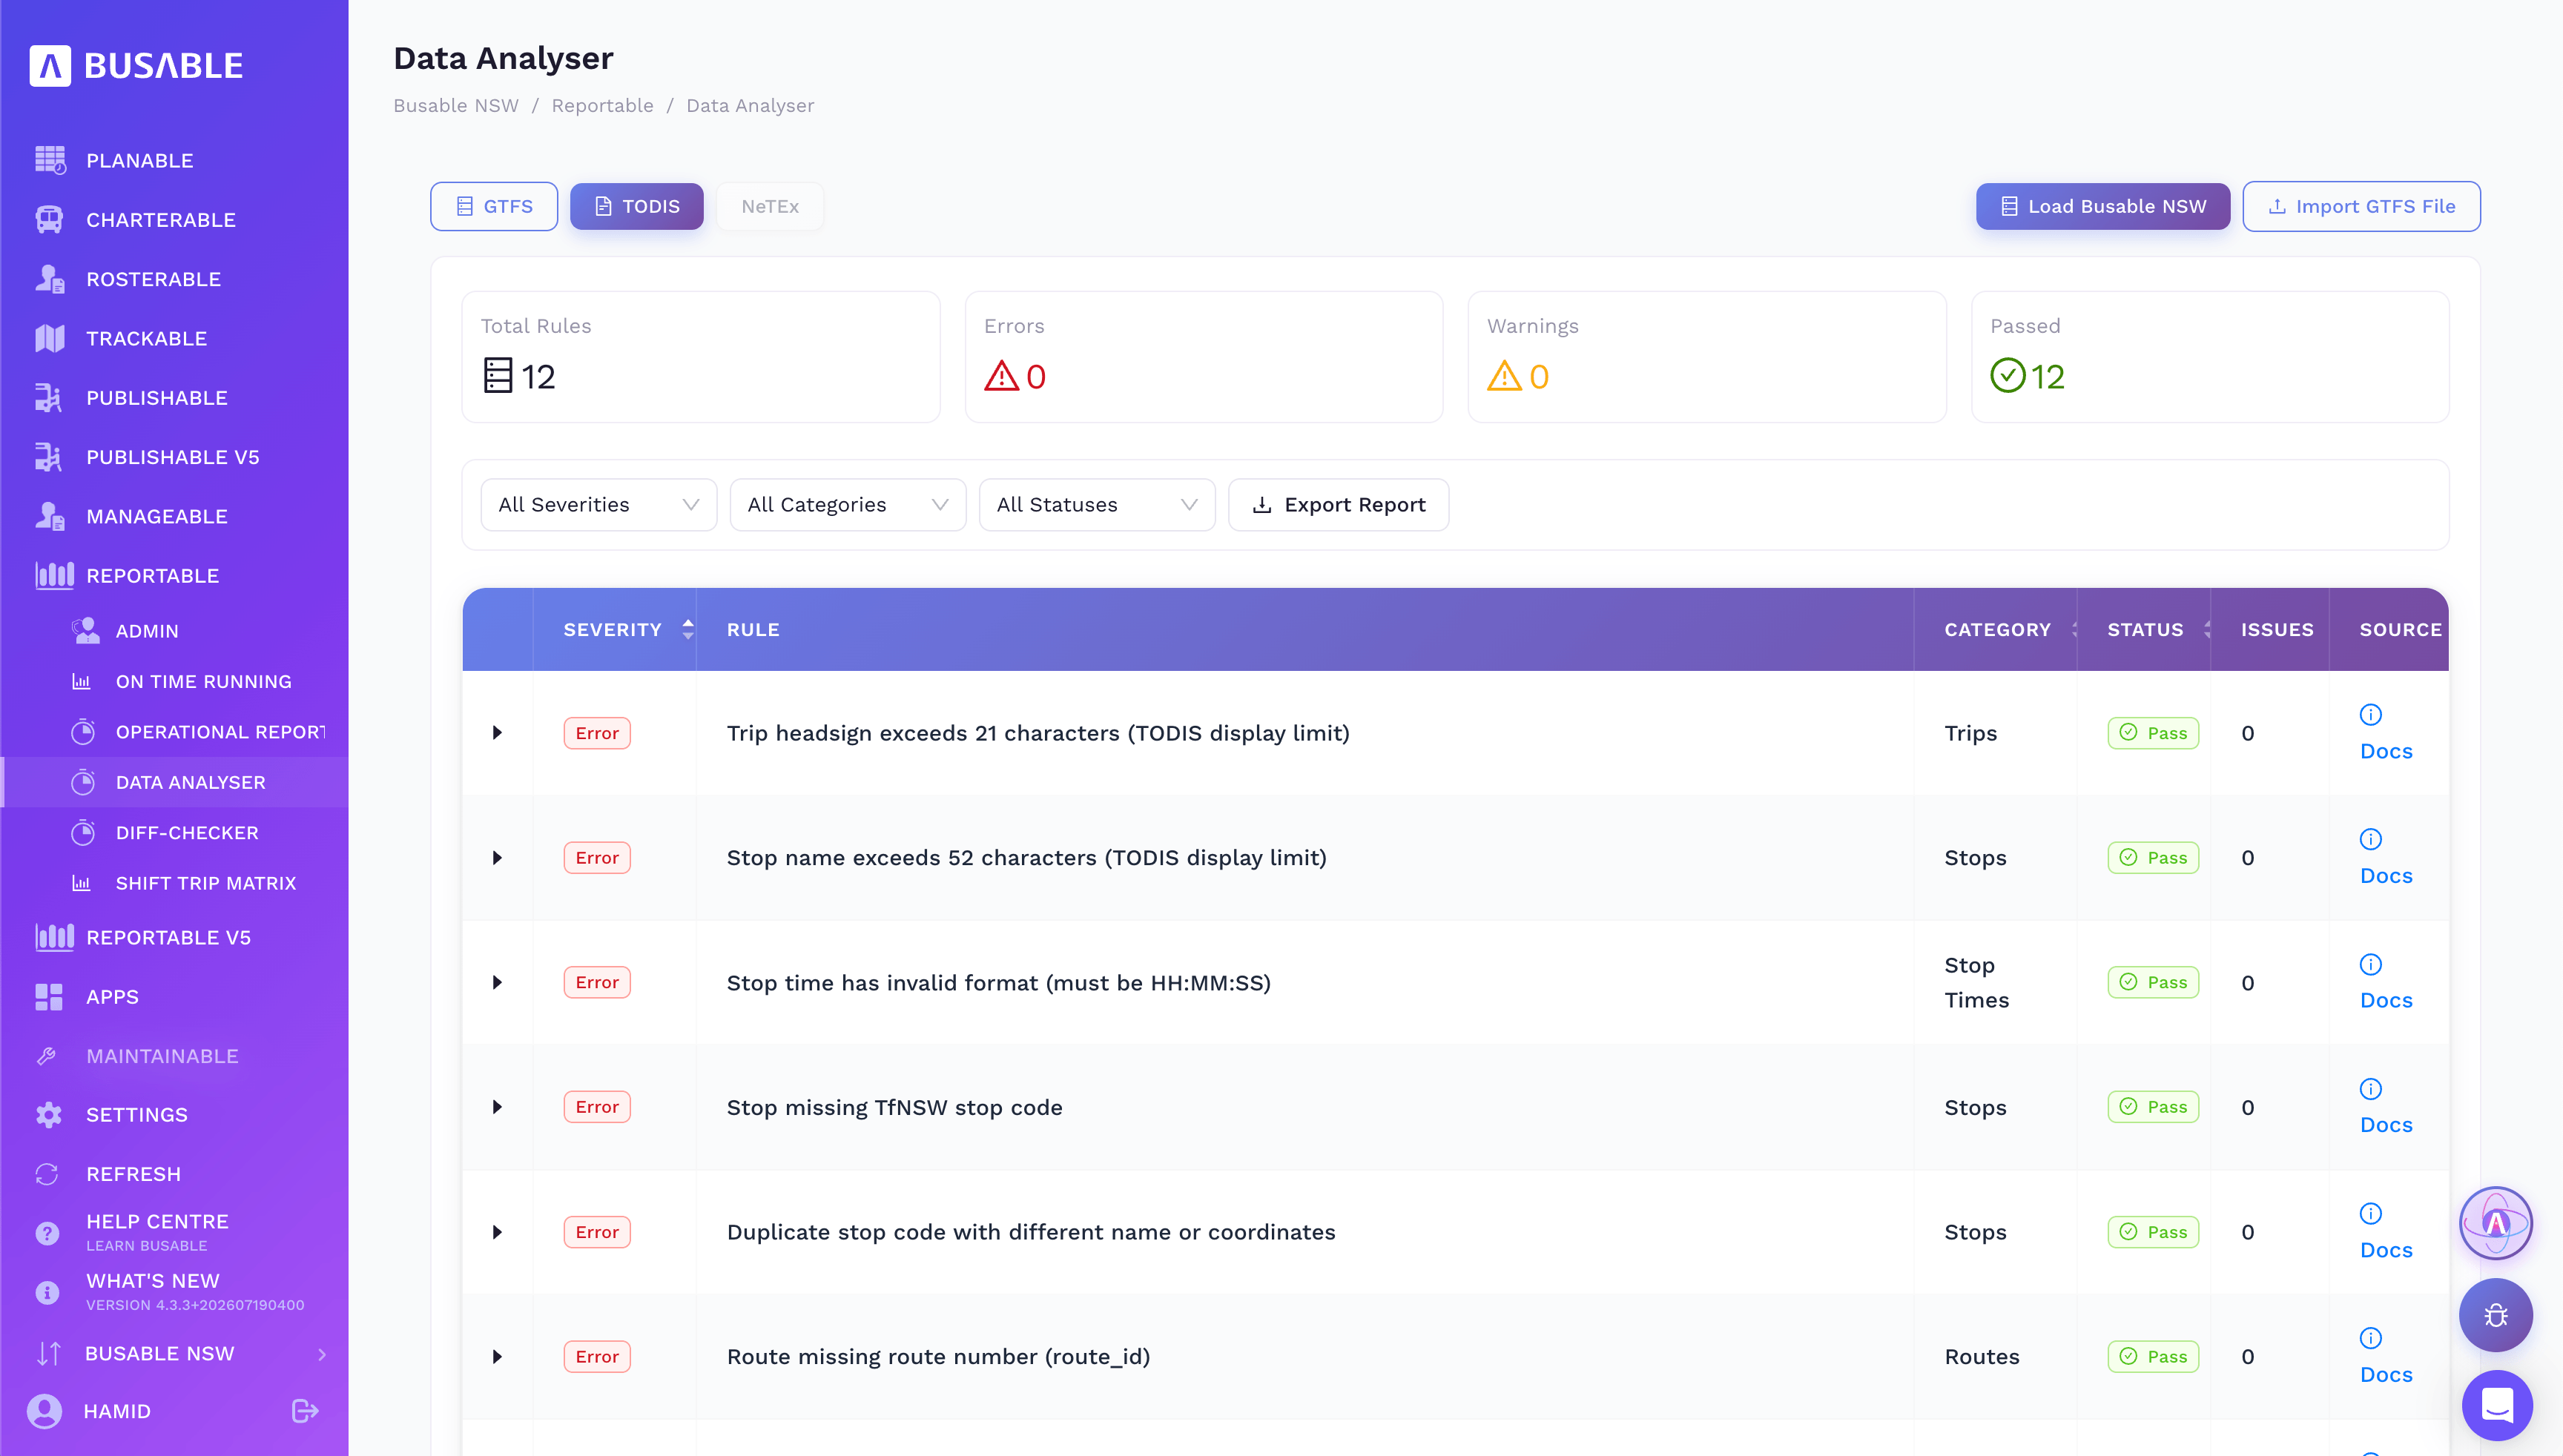
Task: Switch to the NeTEx tab
Action: (771, 206)
